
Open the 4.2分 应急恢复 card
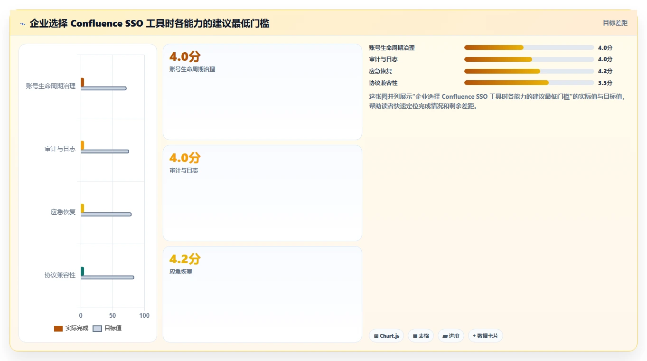point(263,294)
